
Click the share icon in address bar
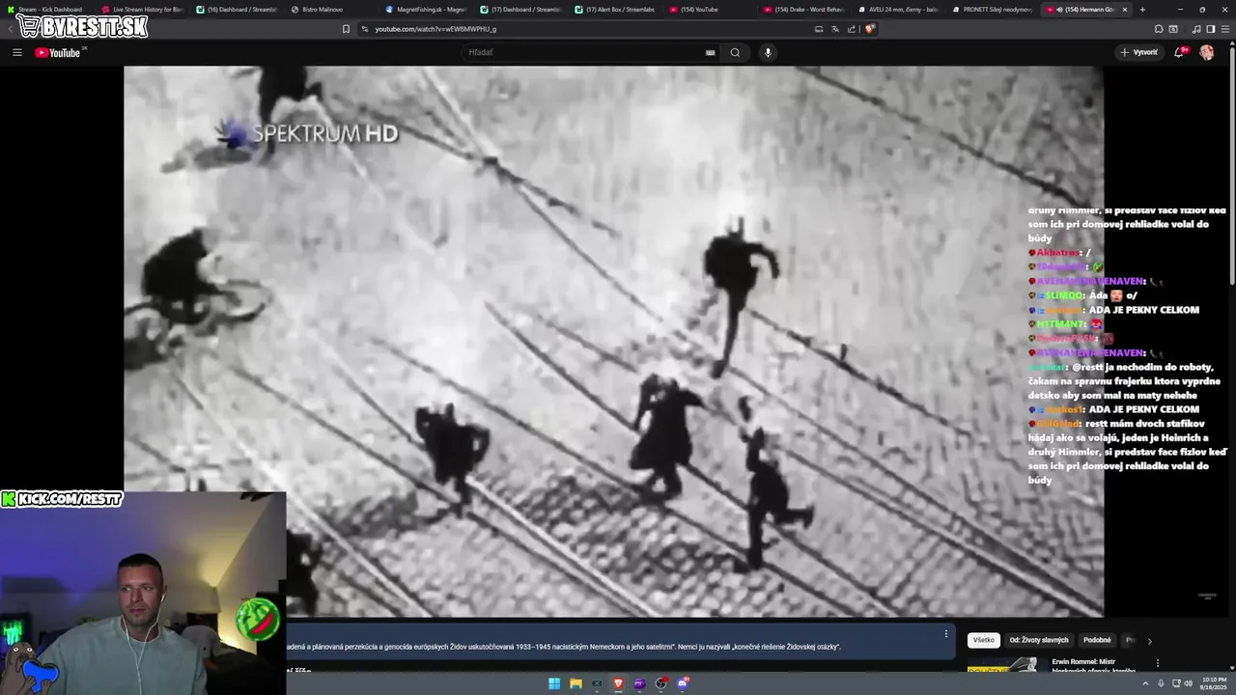tap(852, 29)
